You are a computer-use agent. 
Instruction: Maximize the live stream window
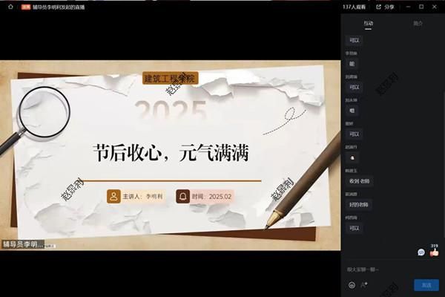[421, 7]
